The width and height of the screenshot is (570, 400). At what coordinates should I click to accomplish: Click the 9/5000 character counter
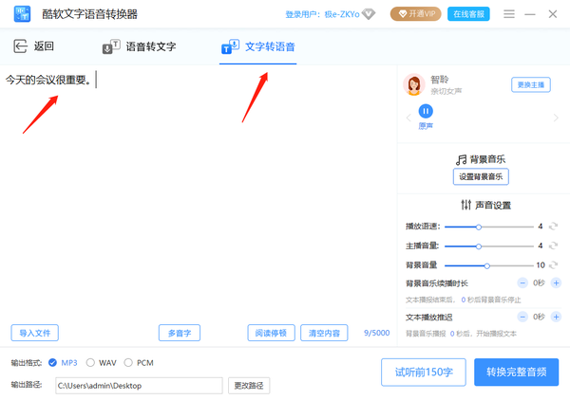376,333
